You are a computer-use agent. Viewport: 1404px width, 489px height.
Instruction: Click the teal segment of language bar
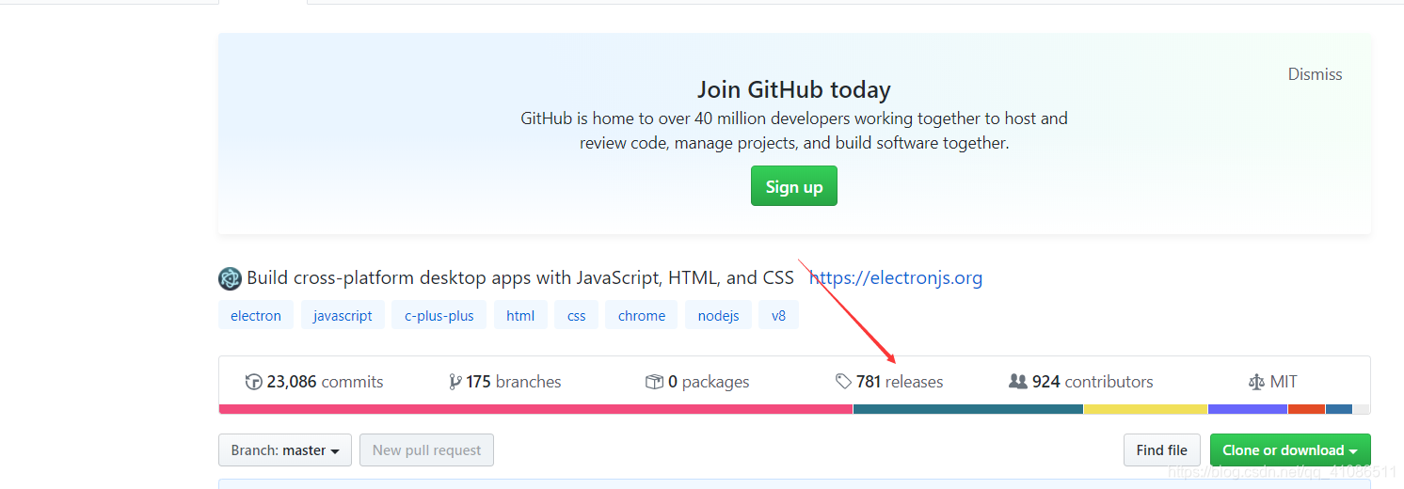[968, 409]
